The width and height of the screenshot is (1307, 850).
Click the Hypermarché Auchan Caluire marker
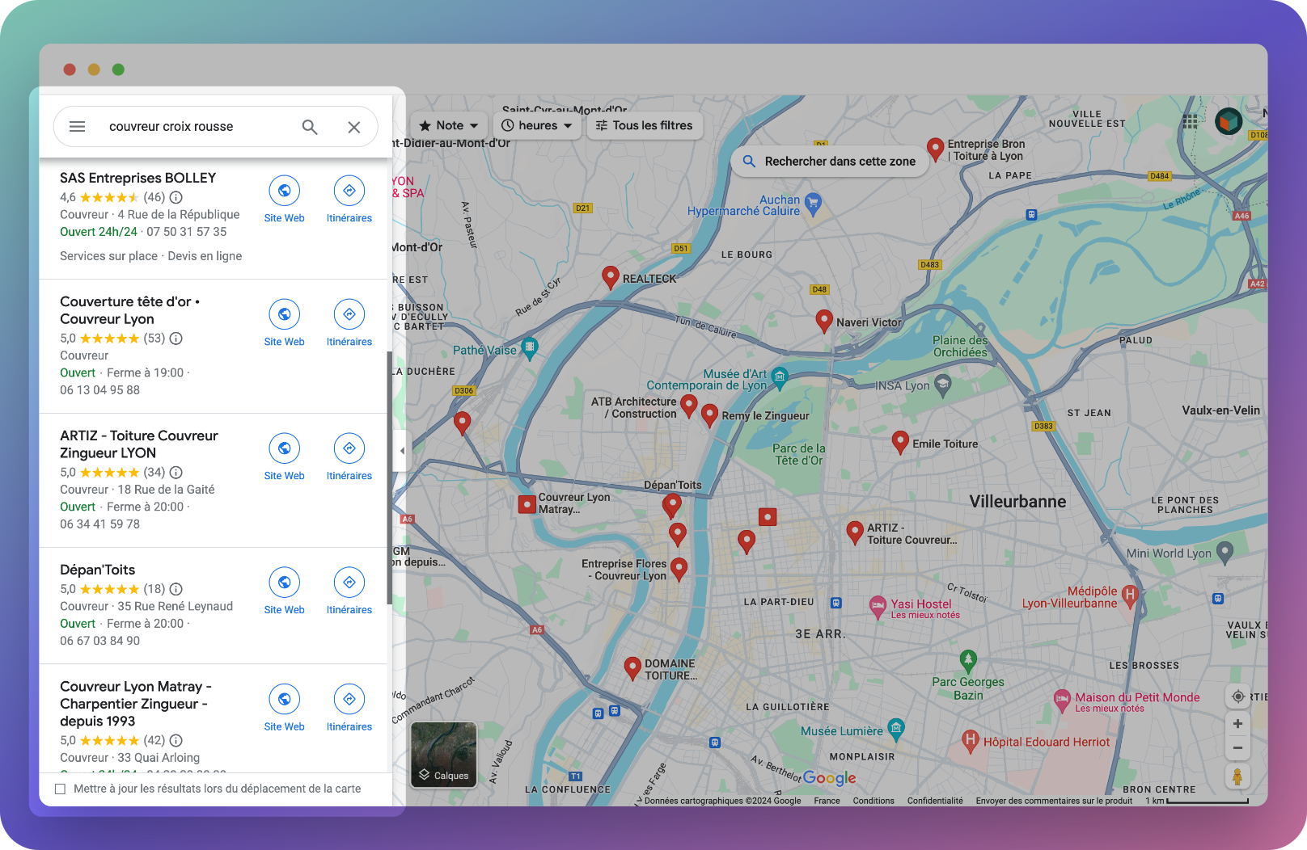tap(814, 203)
